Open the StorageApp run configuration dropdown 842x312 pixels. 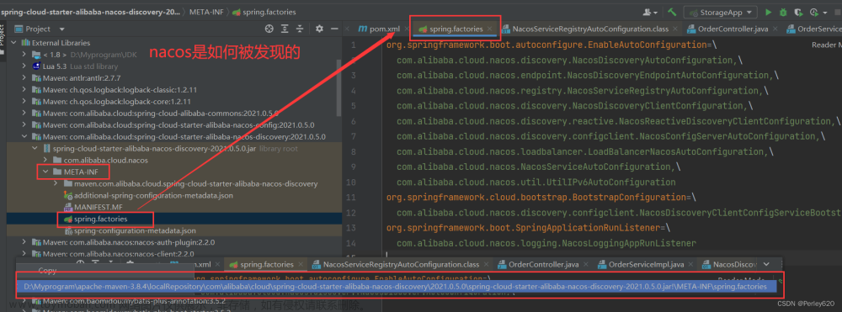pyautogui.click(x=721, y=12)
